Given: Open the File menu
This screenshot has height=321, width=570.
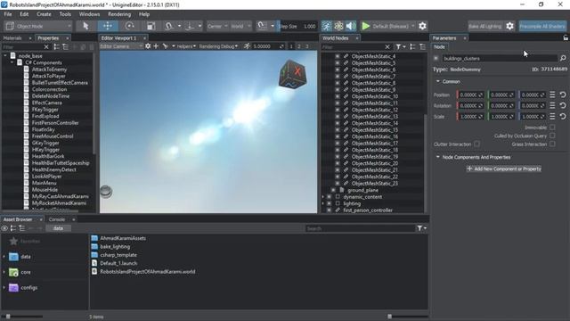Looking at the screenshot, I should point(8,14).
